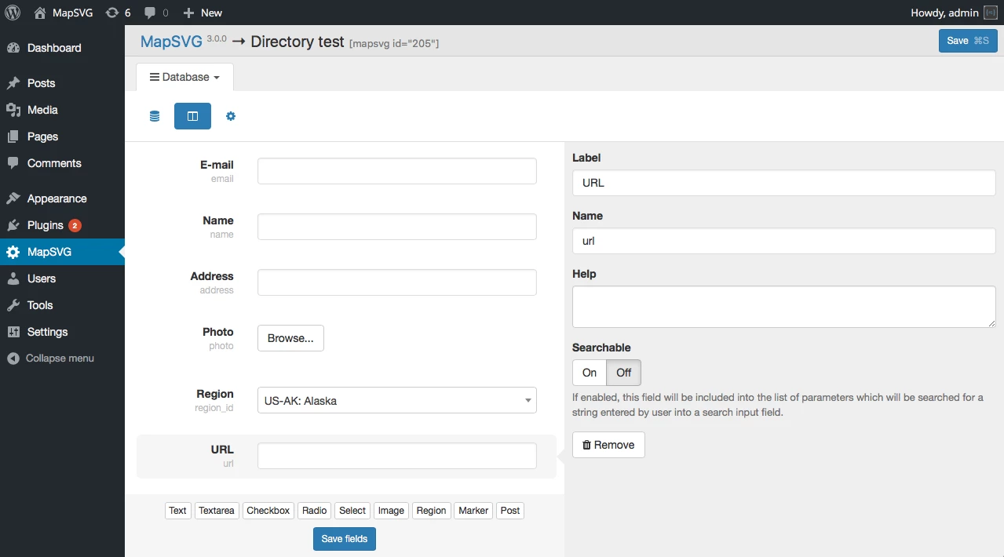Open the comments bubble in admin bar

click(x=156, y=13)
